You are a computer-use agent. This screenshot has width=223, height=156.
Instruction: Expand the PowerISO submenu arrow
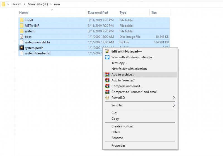174,98
